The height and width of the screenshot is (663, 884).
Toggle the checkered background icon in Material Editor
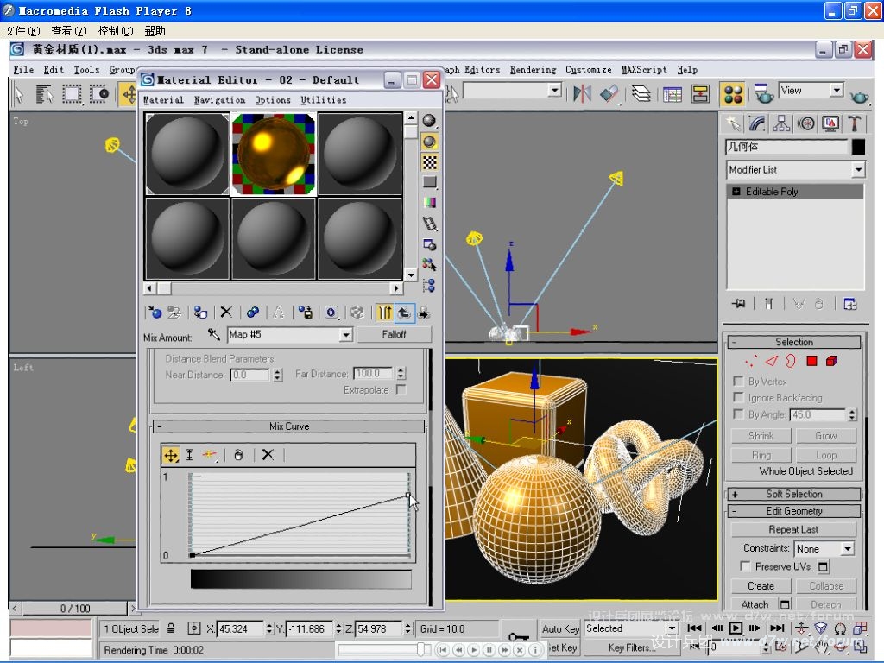(429, 161)
